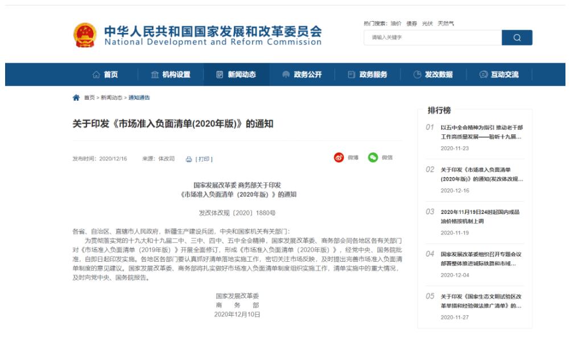Click ranking date 2020-11-27
Image resolution: width=570 pixels, height=342 pixels.
pyautogui.click(x=455, y=318)
